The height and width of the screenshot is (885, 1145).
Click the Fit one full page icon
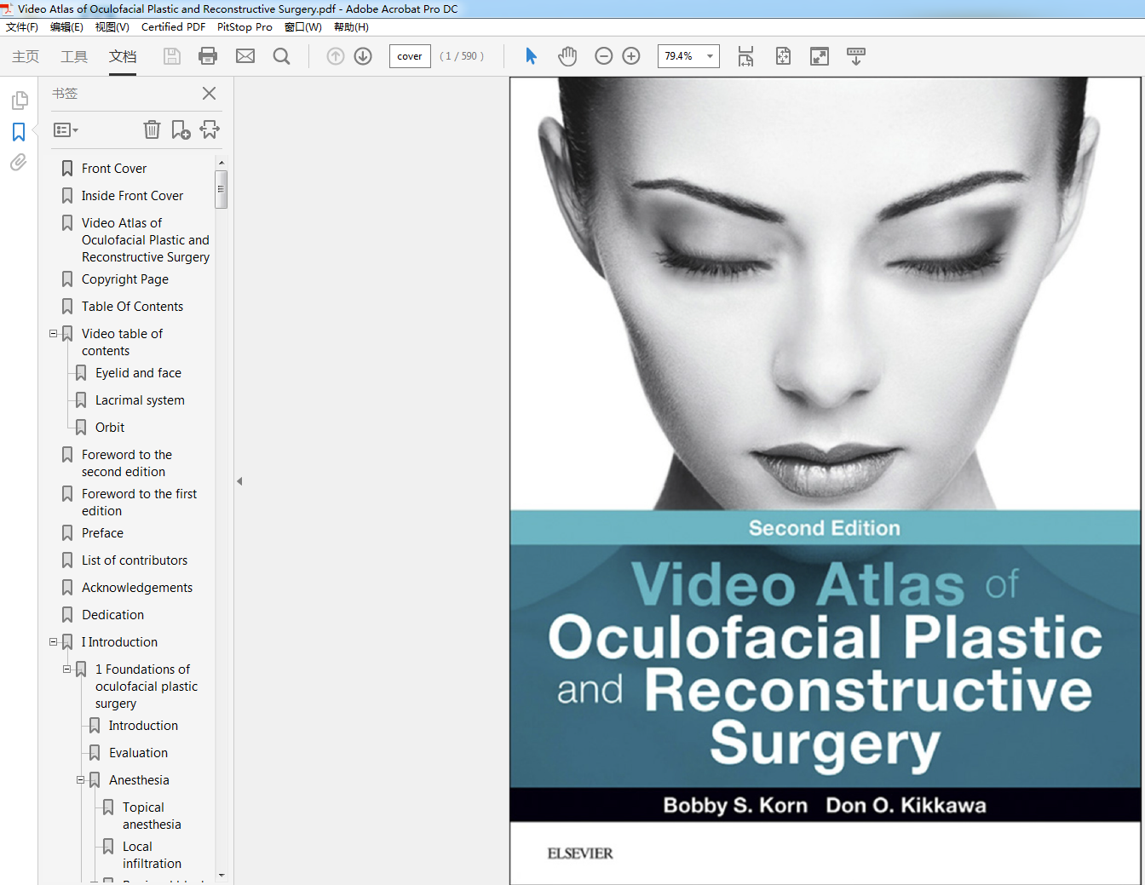coord(783,56)
